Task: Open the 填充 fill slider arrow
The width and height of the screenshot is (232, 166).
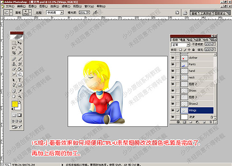Action: [214, 49]
